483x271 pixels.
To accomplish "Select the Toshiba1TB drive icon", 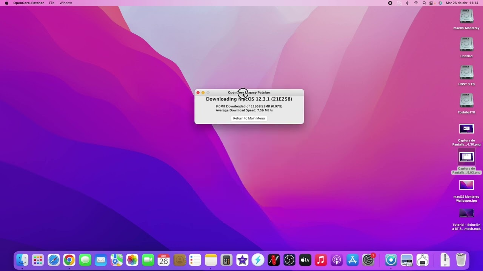I will 466,101.
